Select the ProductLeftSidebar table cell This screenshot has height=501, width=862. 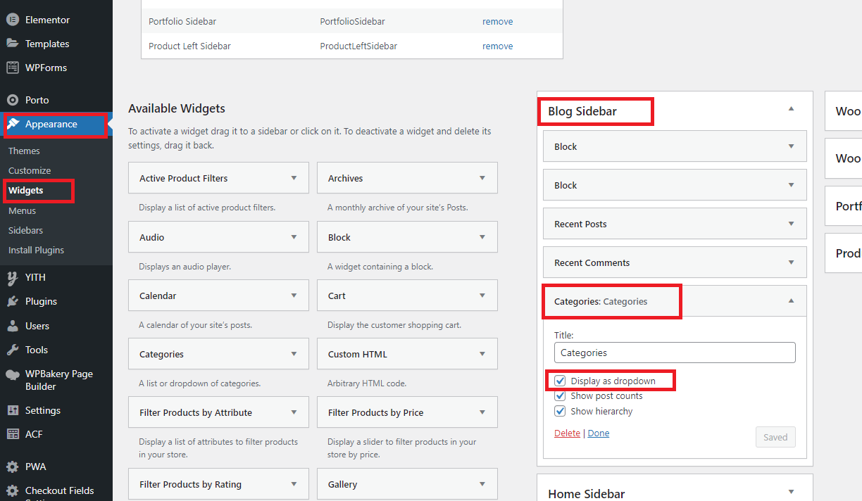pos(358,46)
